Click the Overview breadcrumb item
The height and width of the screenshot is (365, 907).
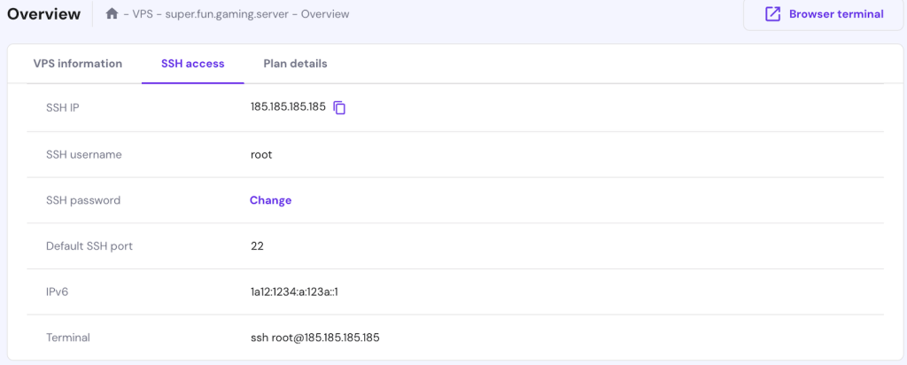point(325,14)
